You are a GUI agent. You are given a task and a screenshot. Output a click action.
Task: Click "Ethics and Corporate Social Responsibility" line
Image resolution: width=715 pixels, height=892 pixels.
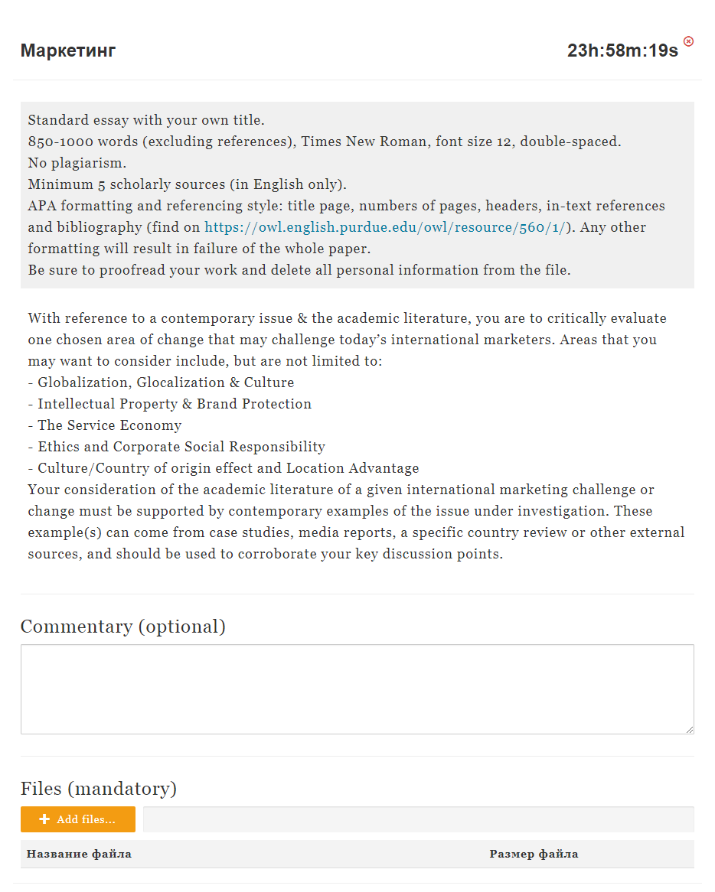pyautogui.click(x=181, y=447)
